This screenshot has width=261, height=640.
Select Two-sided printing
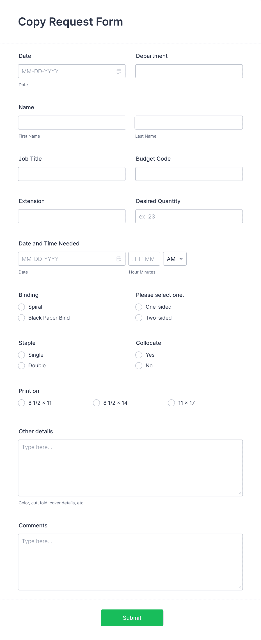(138, 318)
